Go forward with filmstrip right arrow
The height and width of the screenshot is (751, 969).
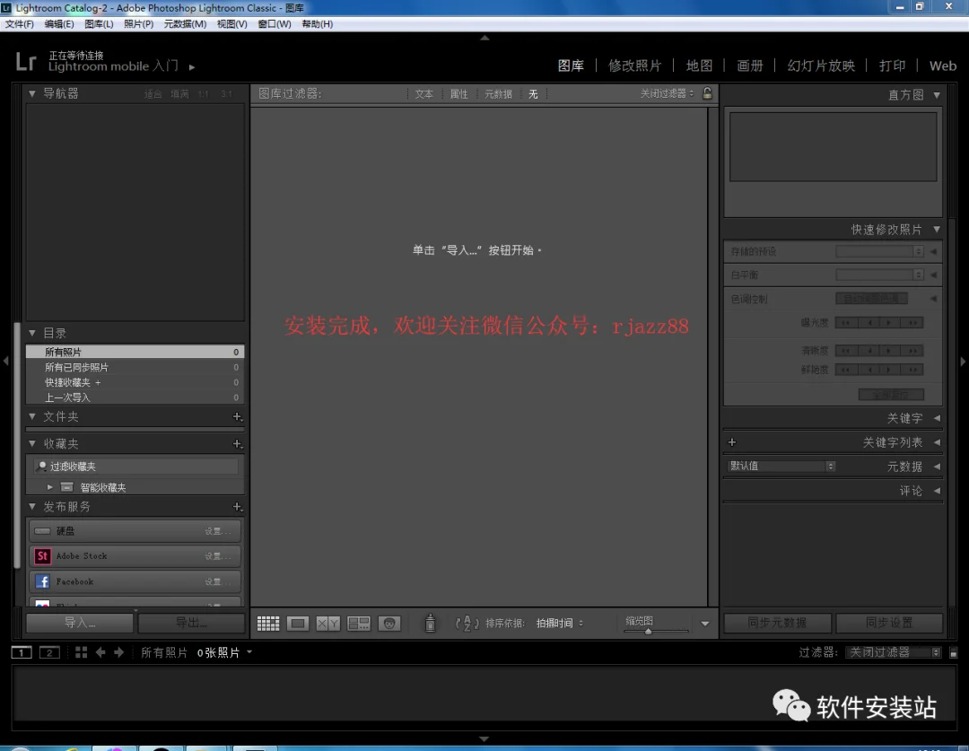118,652
